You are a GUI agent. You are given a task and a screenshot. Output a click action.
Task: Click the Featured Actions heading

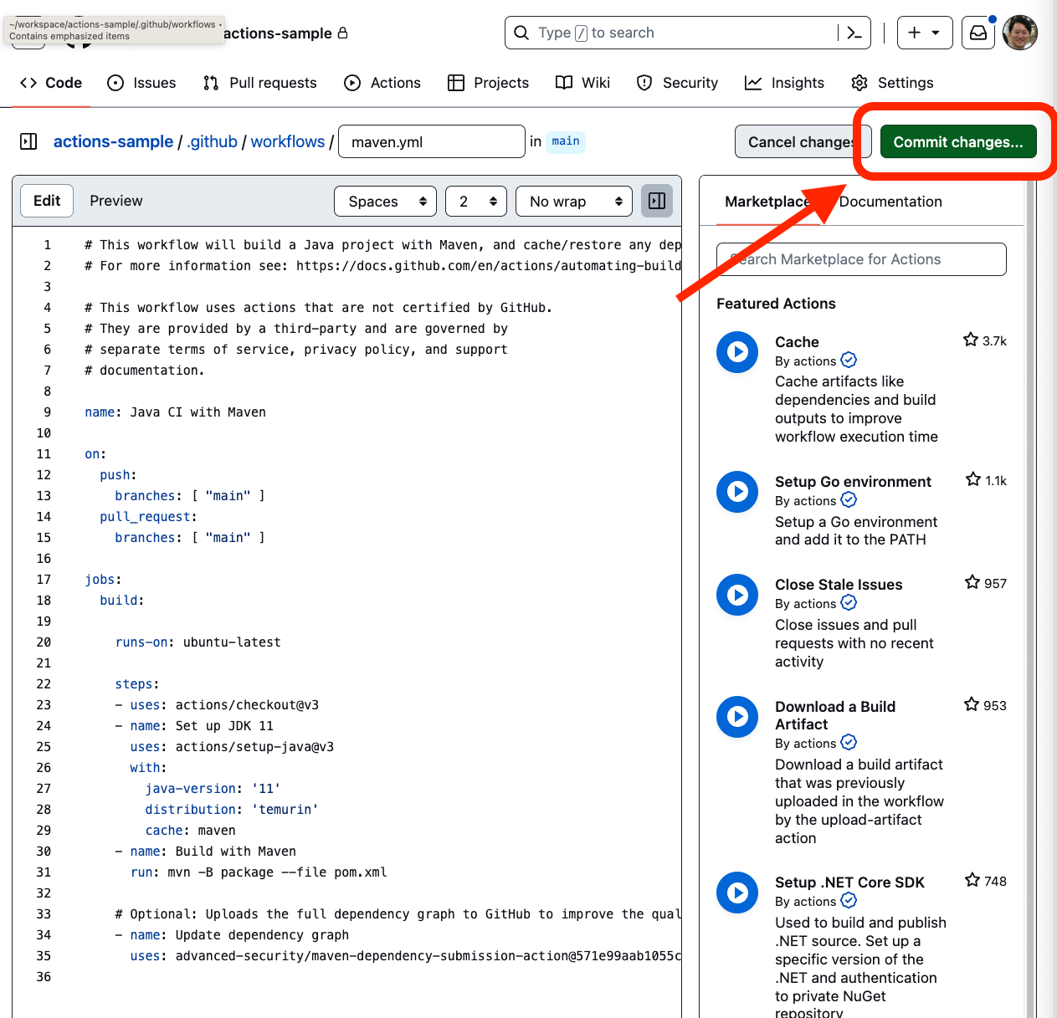[776, 304]
